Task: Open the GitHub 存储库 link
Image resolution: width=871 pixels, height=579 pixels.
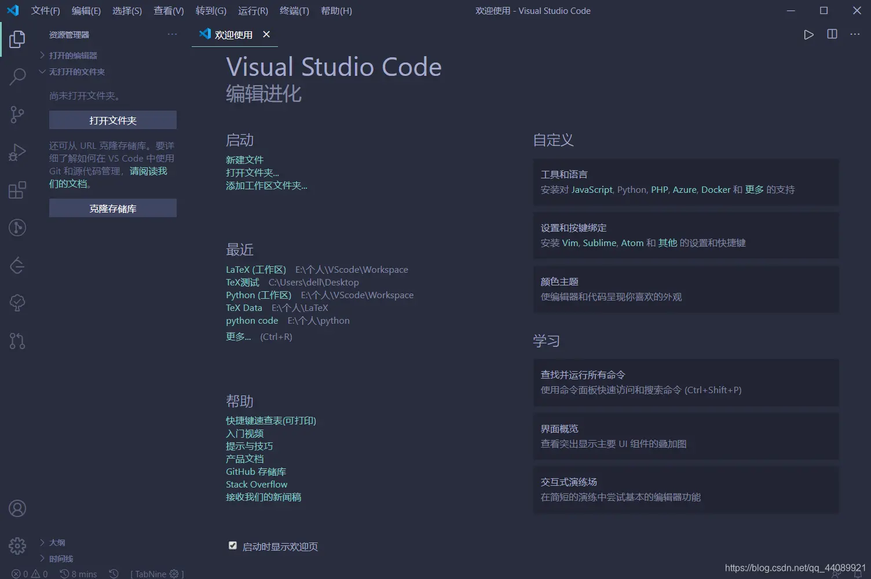Action: (256, 471)
